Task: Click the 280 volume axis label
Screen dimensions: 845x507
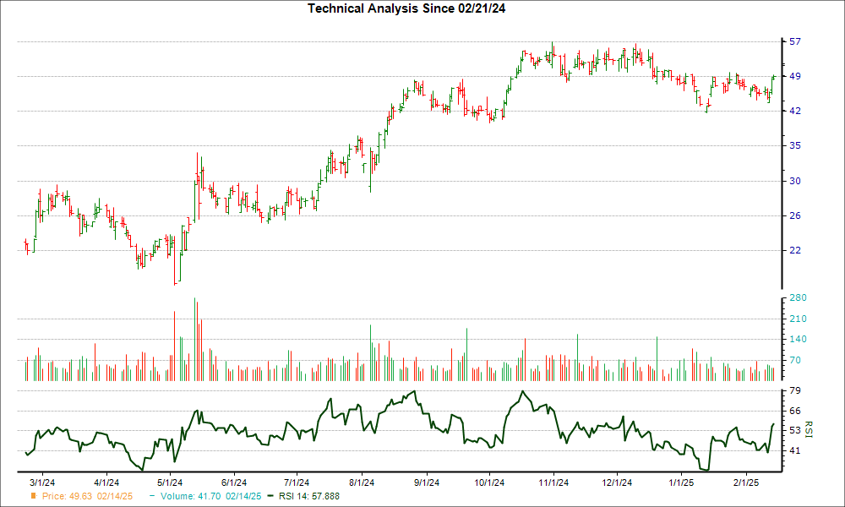Action: pyautogui.click(x=799, y=298)
